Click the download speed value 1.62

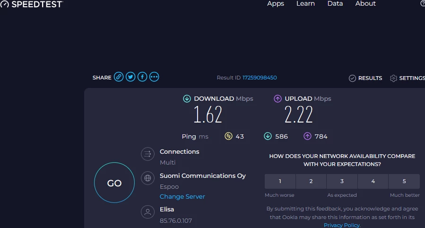point(208,115)
